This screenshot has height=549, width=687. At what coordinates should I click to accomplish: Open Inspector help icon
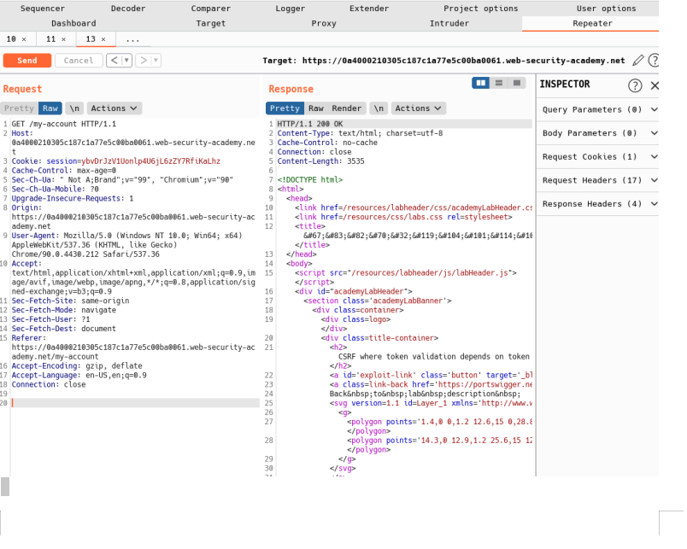[635, 85]
